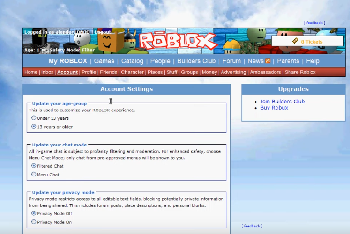Open Friends in red submenu
This screenshot has width=350, height=234.
coord(109,72)
